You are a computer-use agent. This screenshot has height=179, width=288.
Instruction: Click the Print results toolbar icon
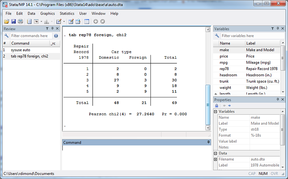click(21, 22)
